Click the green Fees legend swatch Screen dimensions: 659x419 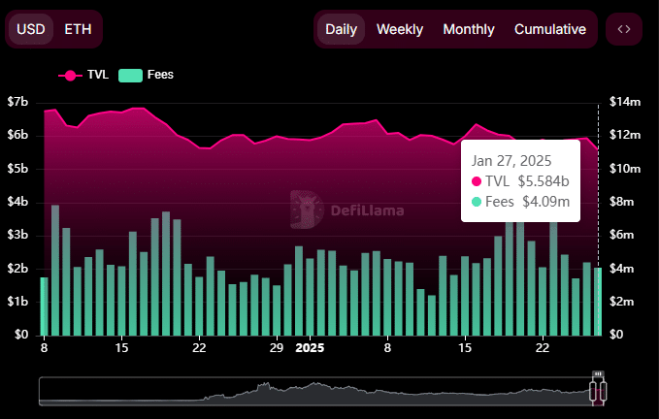click(130, 75)
